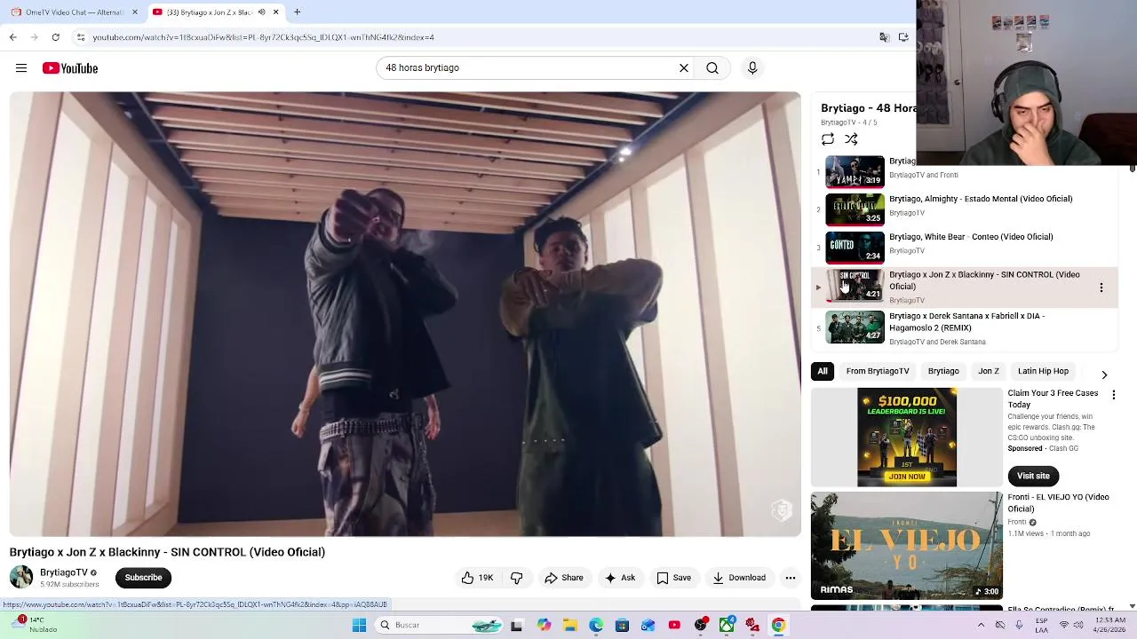The width and height of the screenshot is (1137, 639).
Task: Open Chrome from the taskbar
Action: click(x=778, y=625)
